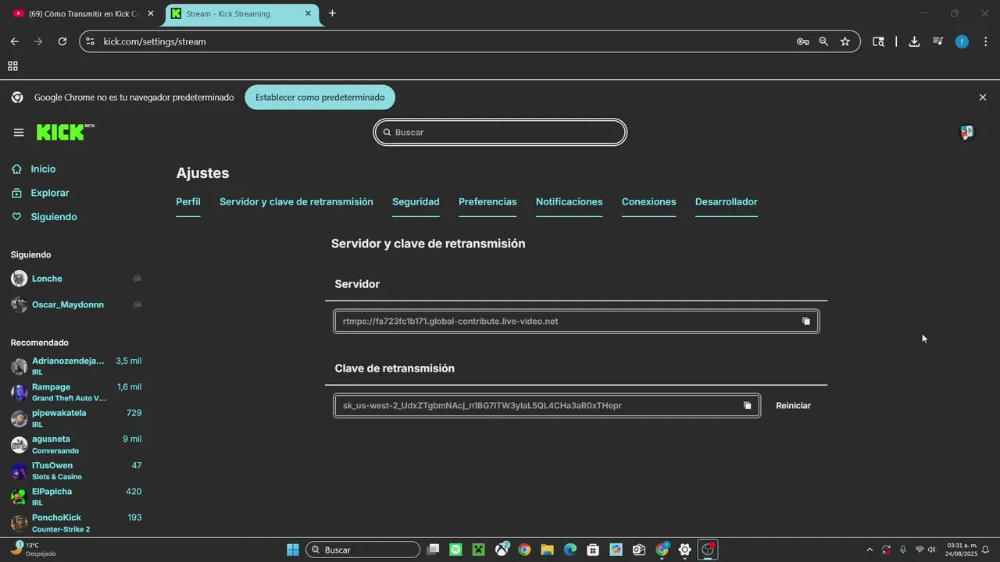
Task: Click the Explorar browse icon
Action: (17, 193)
